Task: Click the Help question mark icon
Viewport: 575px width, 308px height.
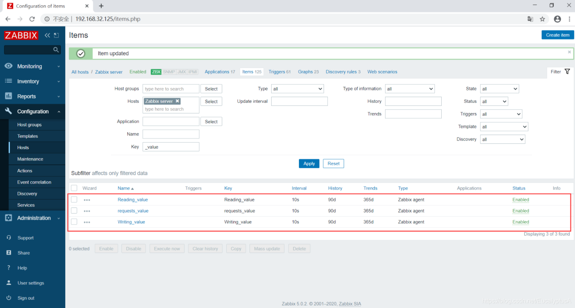Action: pyautogui.click(x=9, y=268)
